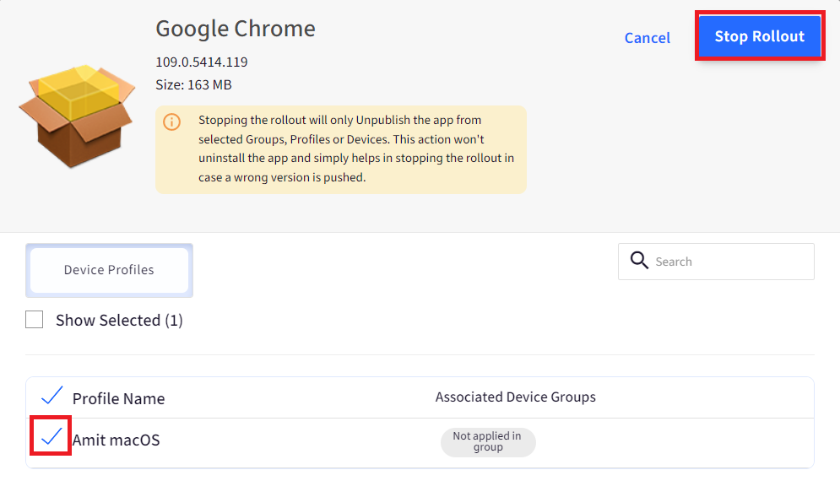Screen dimensions: 840x497
Task: Uncheck the Amit macOS profile checkbox
Action: pyautogui.click(x=51, y=436)
